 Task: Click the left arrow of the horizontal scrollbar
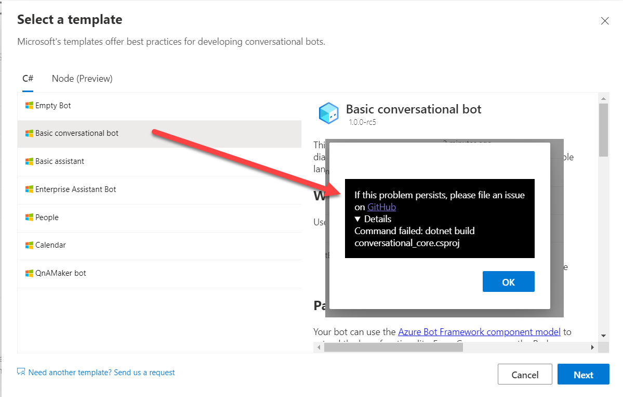coord(317,347)
